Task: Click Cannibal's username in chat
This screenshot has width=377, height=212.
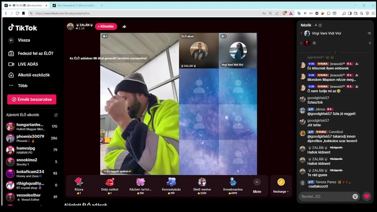Action: click(x=336, y=132)
